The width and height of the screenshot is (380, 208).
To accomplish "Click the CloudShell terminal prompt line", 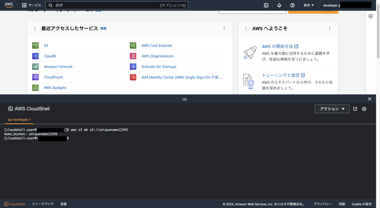I will pyautogui.click(x=36, y=138).
